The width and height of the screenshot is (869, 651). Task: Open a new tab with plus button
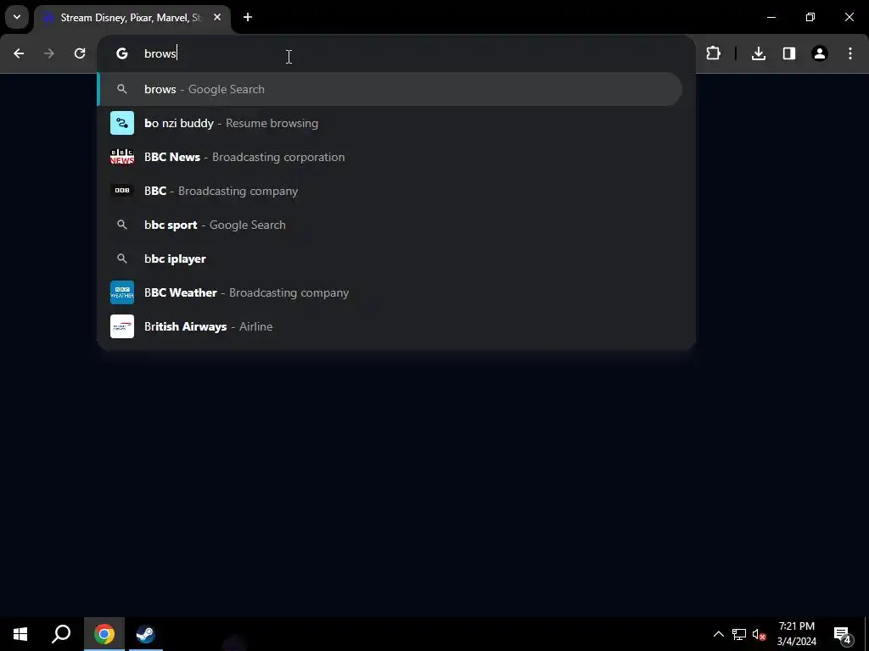[x=248, y=17]
